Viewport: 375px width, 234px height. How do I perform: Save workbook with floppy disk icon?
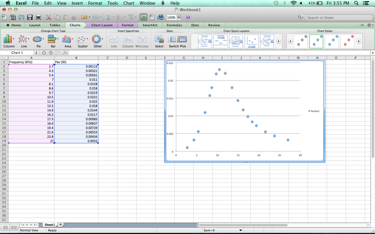(30, 17)
